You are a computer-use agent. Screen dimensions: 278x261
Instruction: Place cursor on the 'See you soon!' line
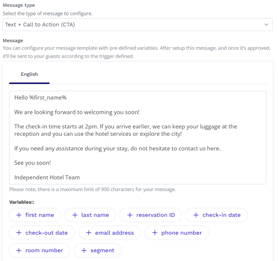pos(33,163)
